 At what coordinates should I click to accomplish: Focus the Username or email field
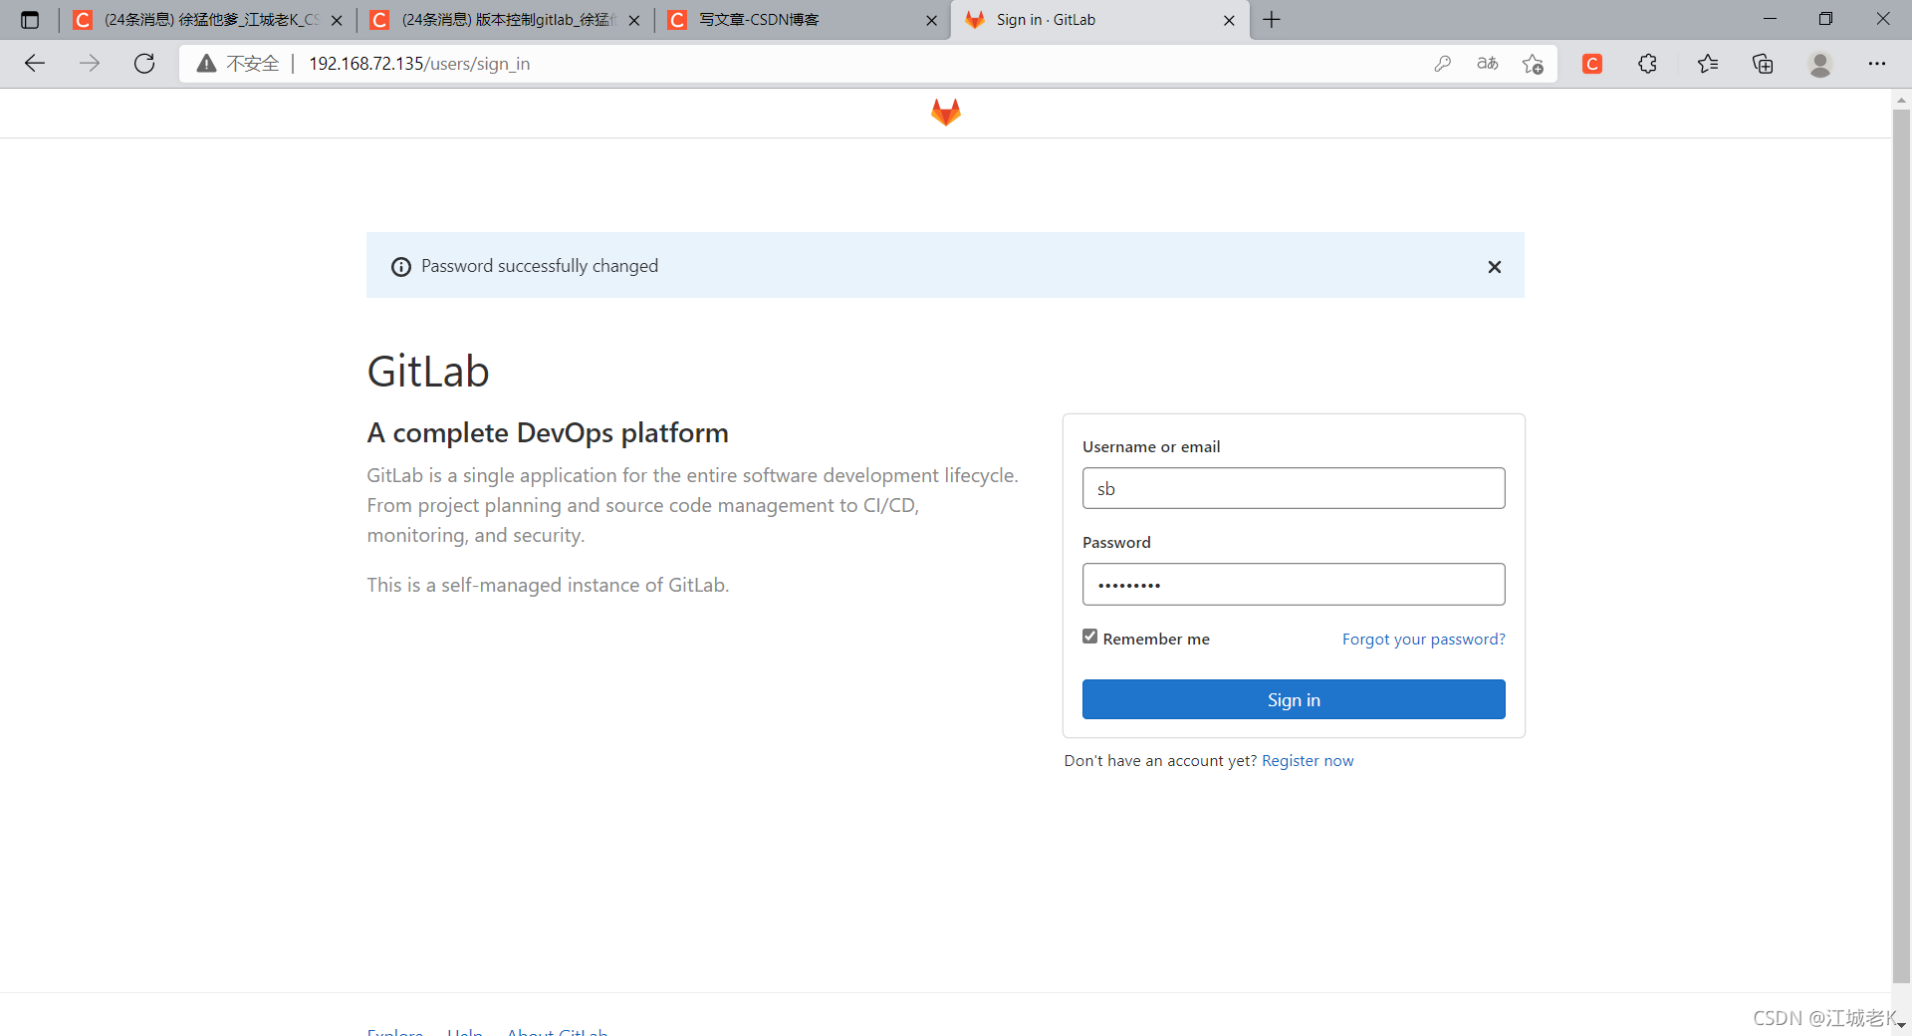coord(1294,488)
